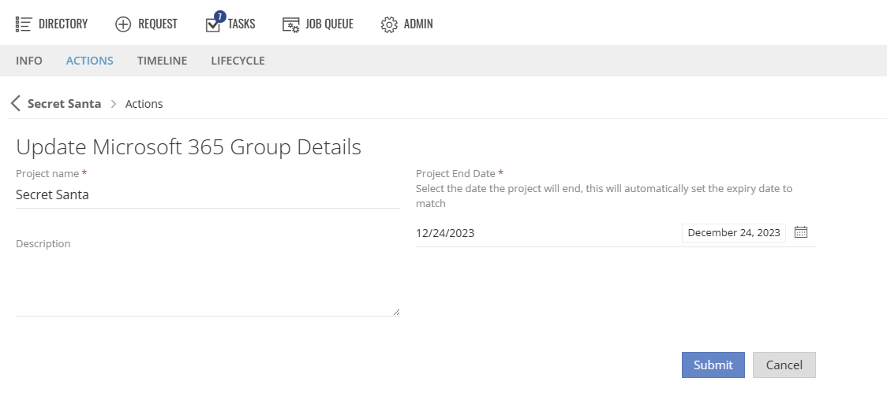Submit the group details form

(713, 365)
